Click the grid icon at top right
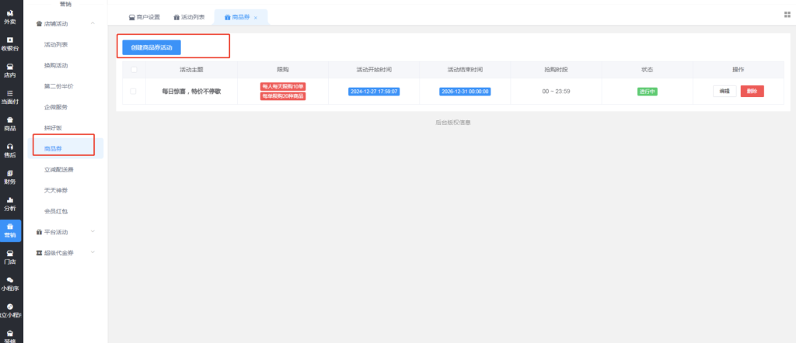This screenshot has width=796, height=343. [787, 15]
